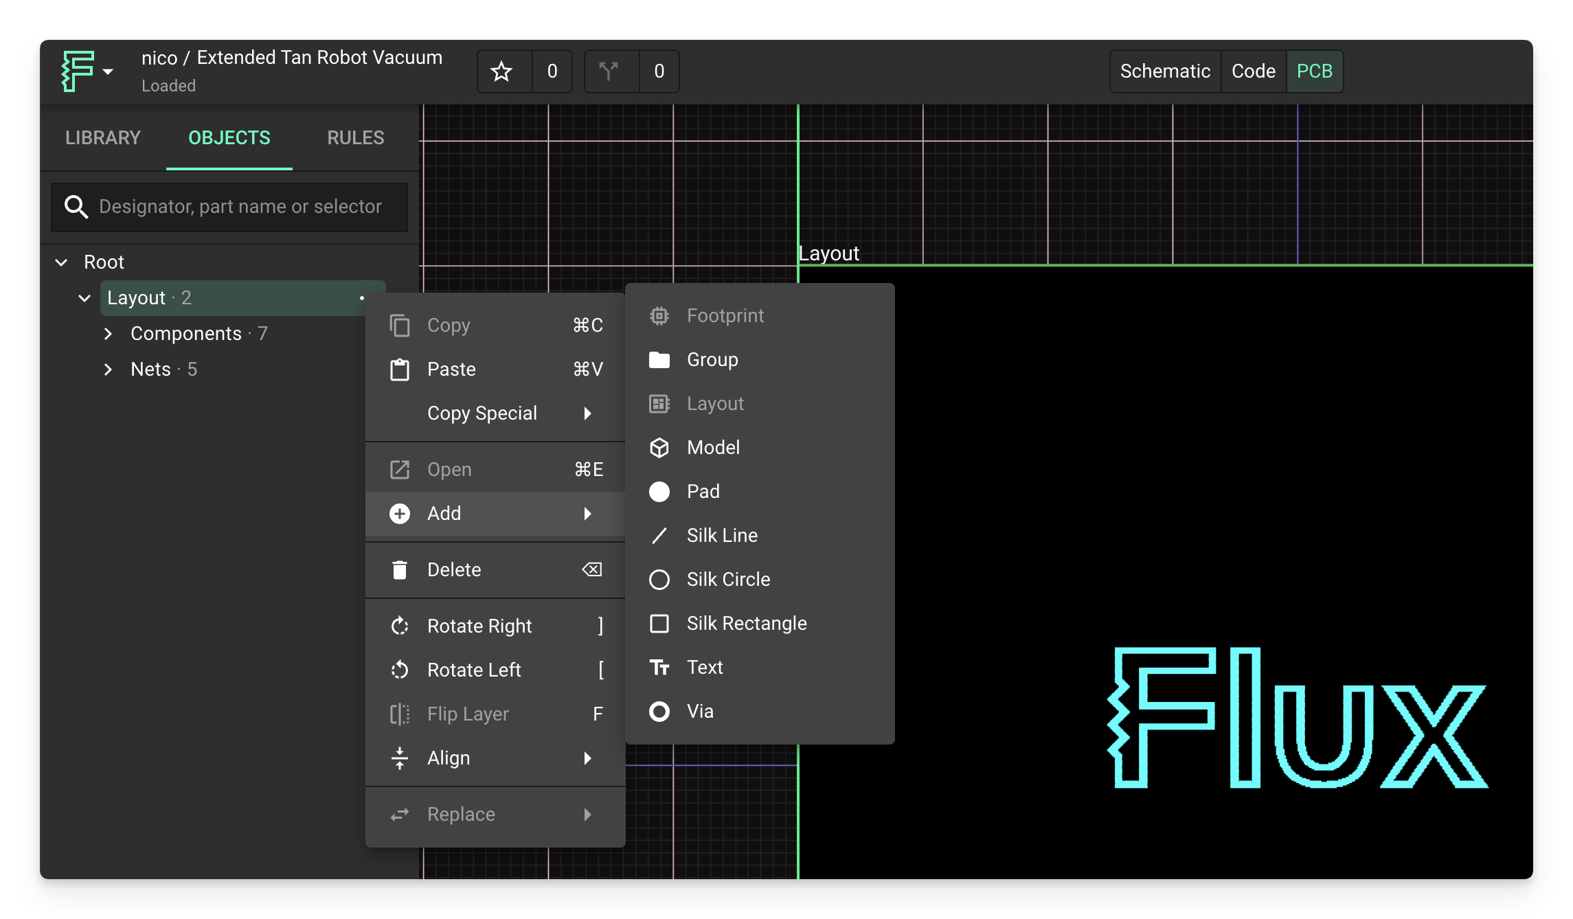Choose Delete from context menu
Viewport: 1573px width, 919px height.
[x=495, y=570]
